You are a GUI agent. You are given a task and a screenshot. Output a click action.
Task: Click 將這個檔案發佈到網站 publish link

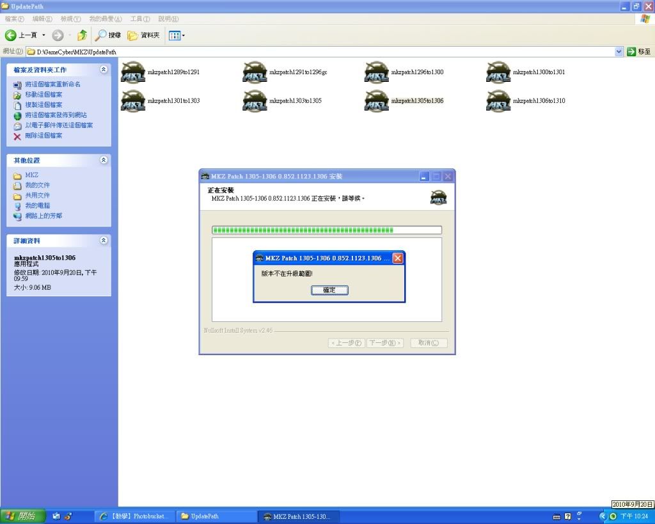coord(56,115)
